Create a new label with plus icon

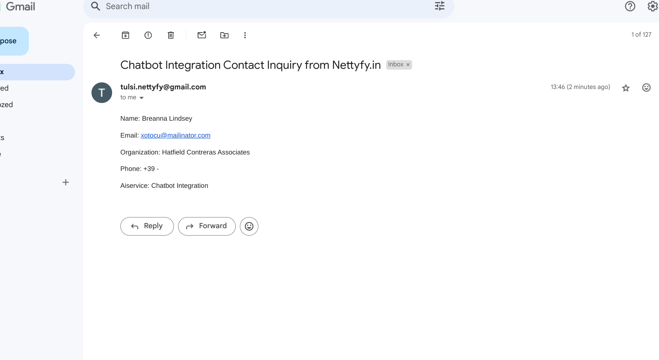pos(66,182)
